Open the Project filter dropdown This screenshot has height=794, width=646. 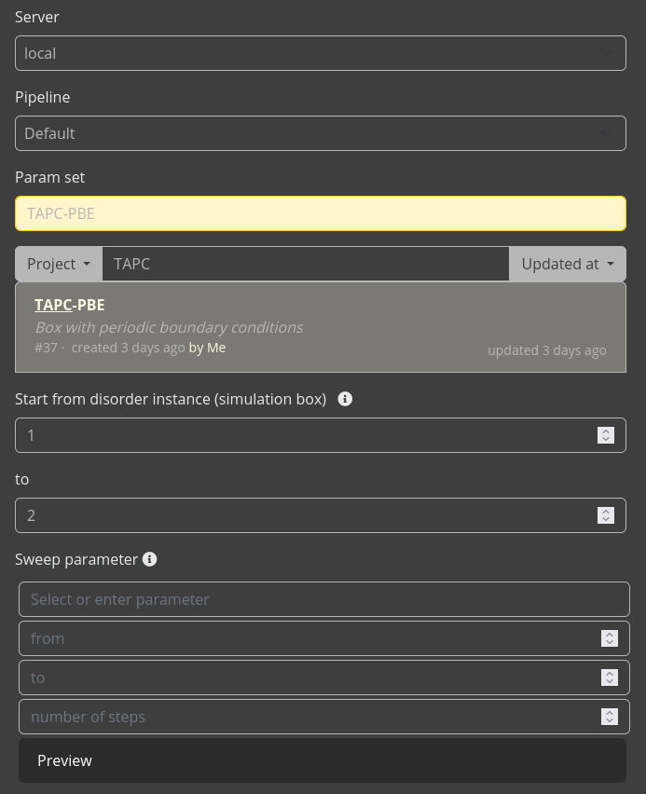pyautogui.click(x=59, y=264)
